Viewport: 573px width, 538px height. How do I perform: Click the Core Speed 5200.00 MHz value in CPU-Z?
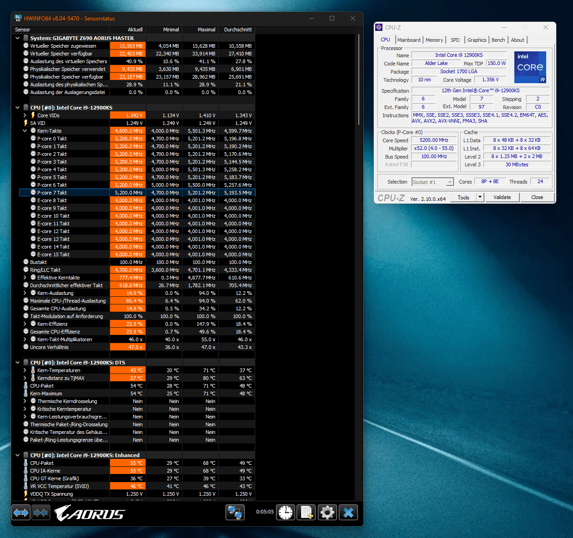point(434,140)
